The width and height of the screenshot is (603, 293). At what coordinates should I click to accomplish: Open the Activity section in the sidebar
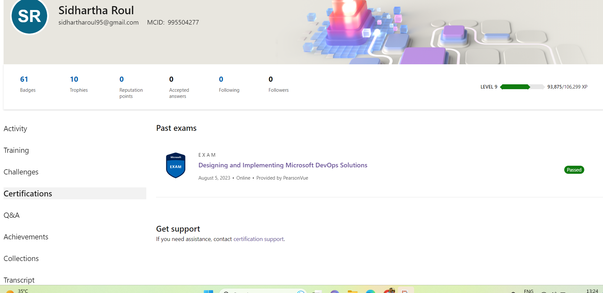15,129
